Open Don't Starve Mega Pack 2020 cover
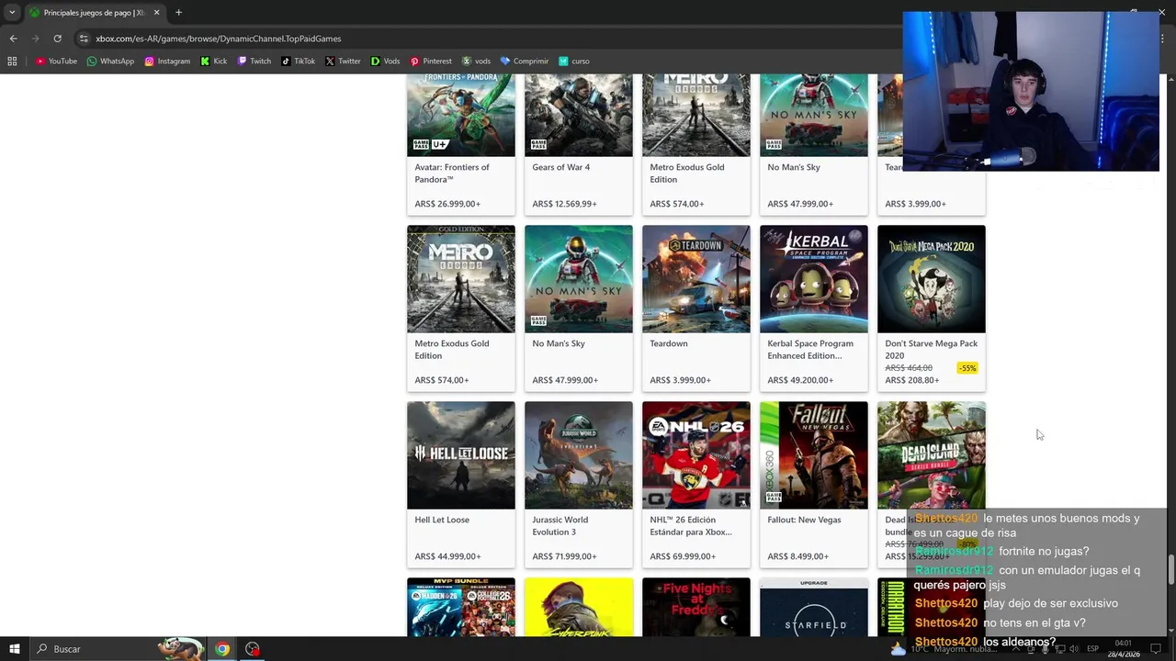Screen dimensions: 1176x661 click(932, 279)
